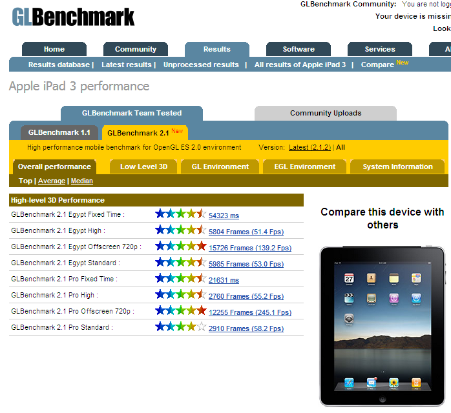Click star rating for Egypt Fixed Time
The height and width of the screenshot is (413, 451).
click(180, 215)
